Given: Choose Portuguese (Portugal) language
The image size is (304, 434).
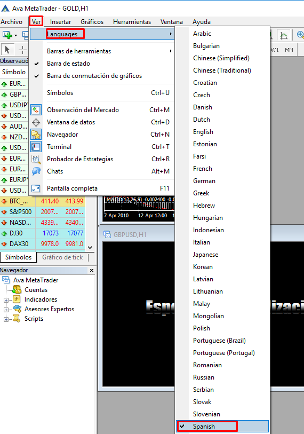Looking at the screenshot, I should pyautogui.click(x=222, y=353).
